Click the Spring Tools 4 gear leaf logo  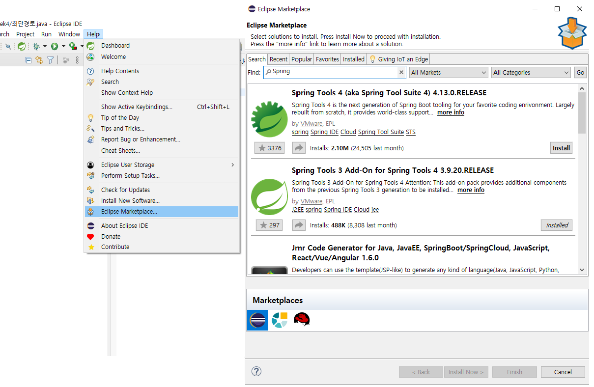269,118
